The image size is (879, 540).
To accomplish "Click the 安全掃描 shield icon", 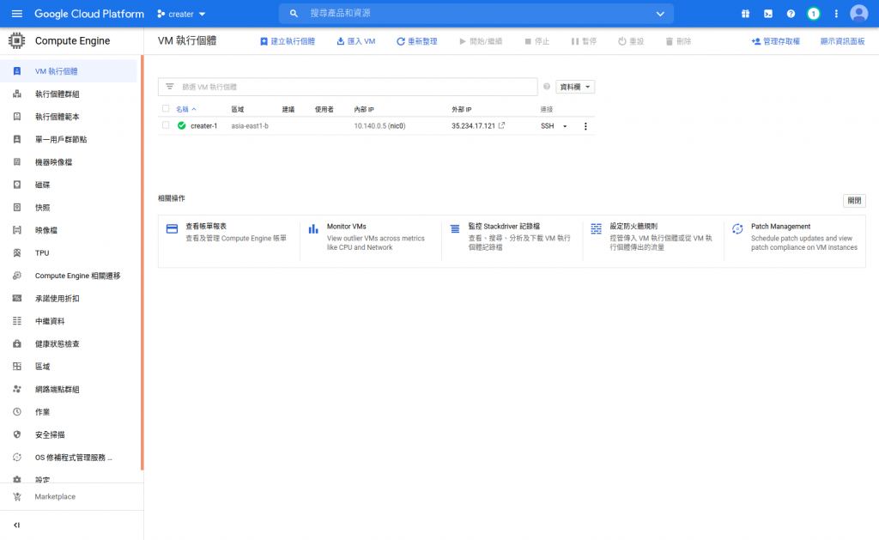I will [17, 434].
